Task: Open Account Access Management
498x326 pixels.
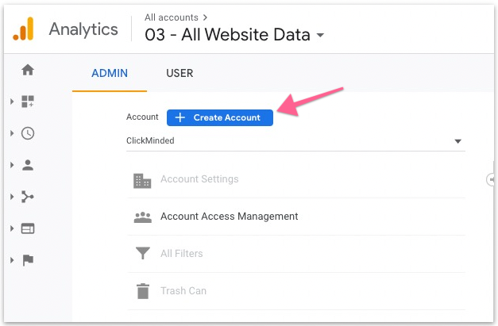Action: pos(229,217)
